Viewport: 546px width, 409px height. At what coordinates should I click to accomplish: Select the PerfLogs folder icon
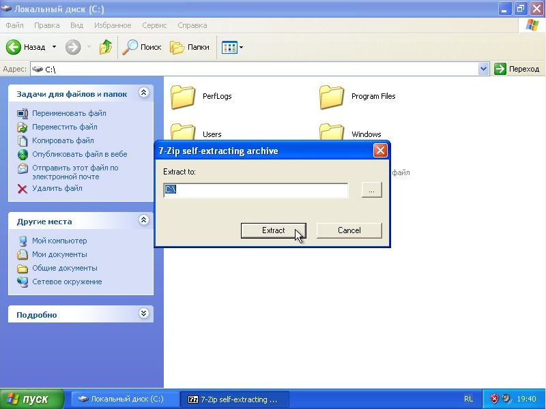pyautogui.click(x=183, y=97)
